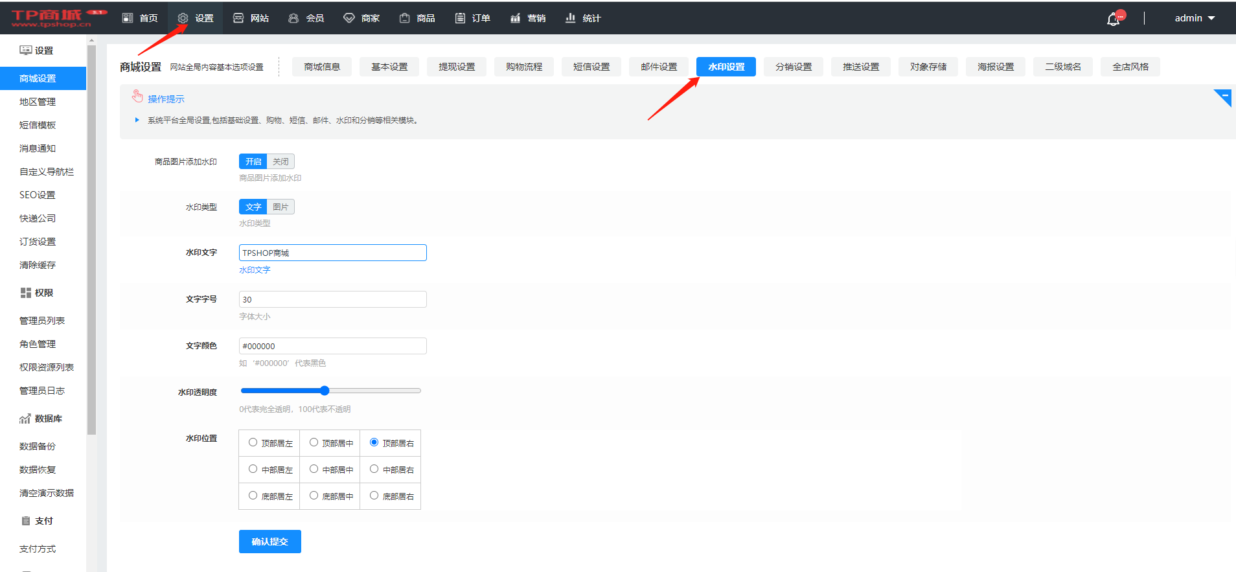1236x572 pixels.
Task: Choose 中部居中 watermark position
Action: pyautogui.click(x=314, y=469)
